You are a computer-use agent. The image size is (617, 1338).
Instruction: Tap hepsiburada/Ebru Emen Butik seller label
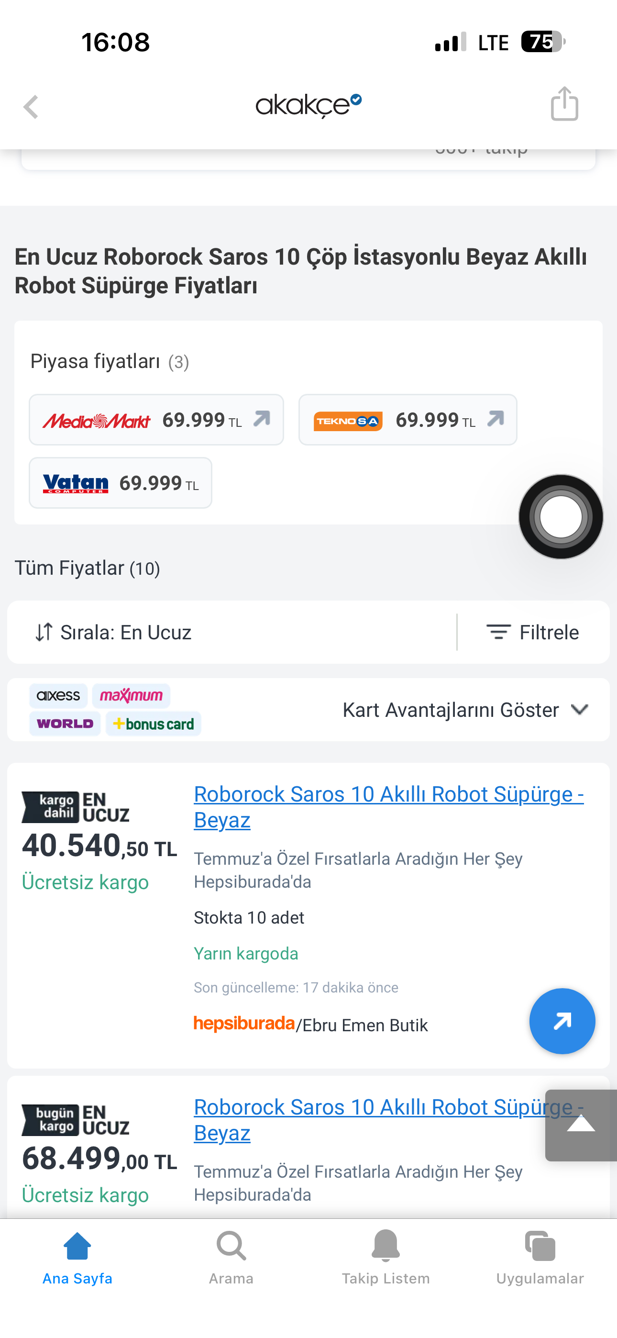[x=310, y=1024]
